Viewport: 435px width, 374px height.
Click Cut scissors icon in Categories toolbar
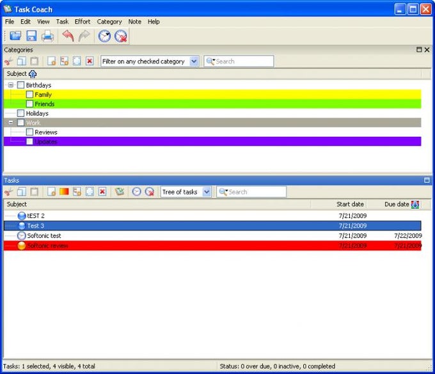pyautogui.click(x=8, y=61)
